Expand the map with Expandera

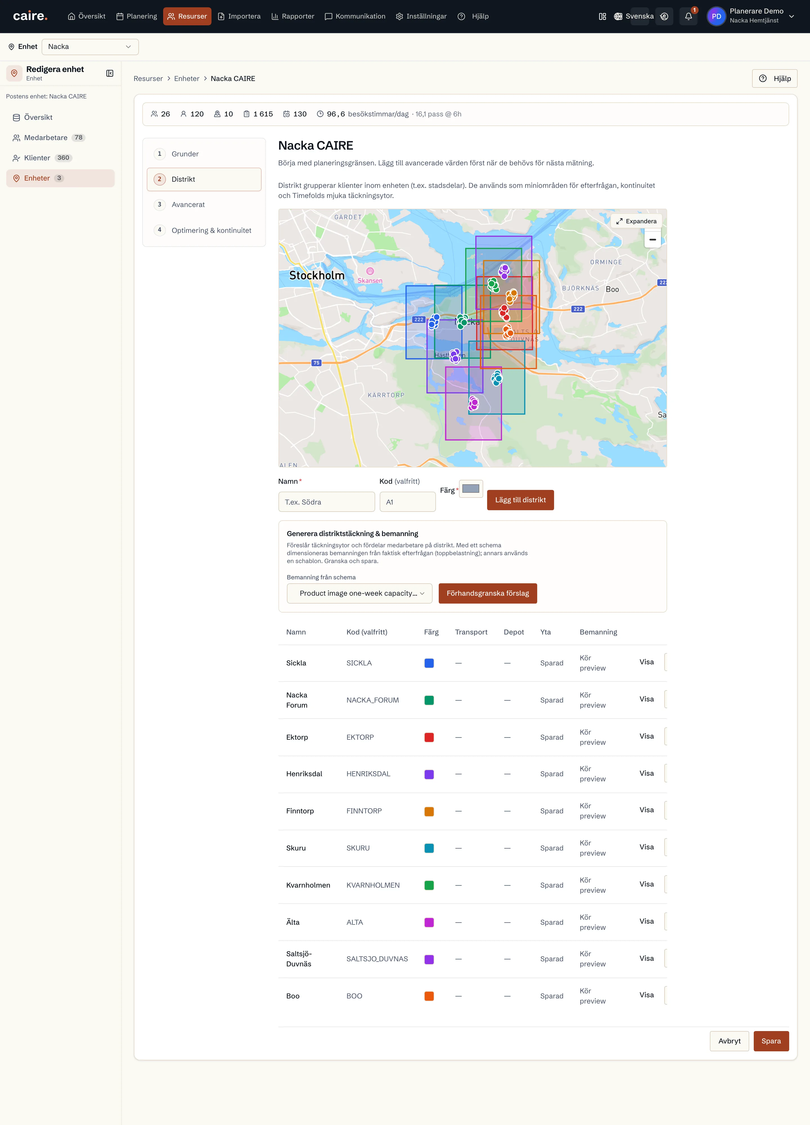pyautogui.click(x=636, y=221)
